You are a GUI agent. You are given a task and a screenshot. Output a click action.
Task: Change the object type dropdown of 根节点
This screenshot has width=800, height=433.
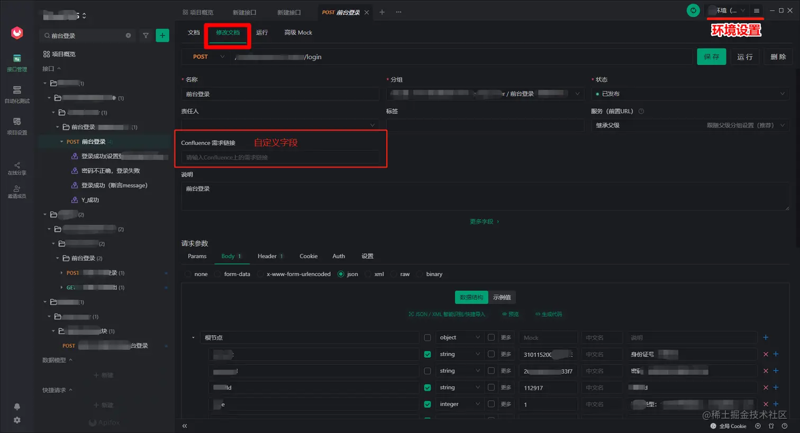pyautogui.click(x=459, y=337)
